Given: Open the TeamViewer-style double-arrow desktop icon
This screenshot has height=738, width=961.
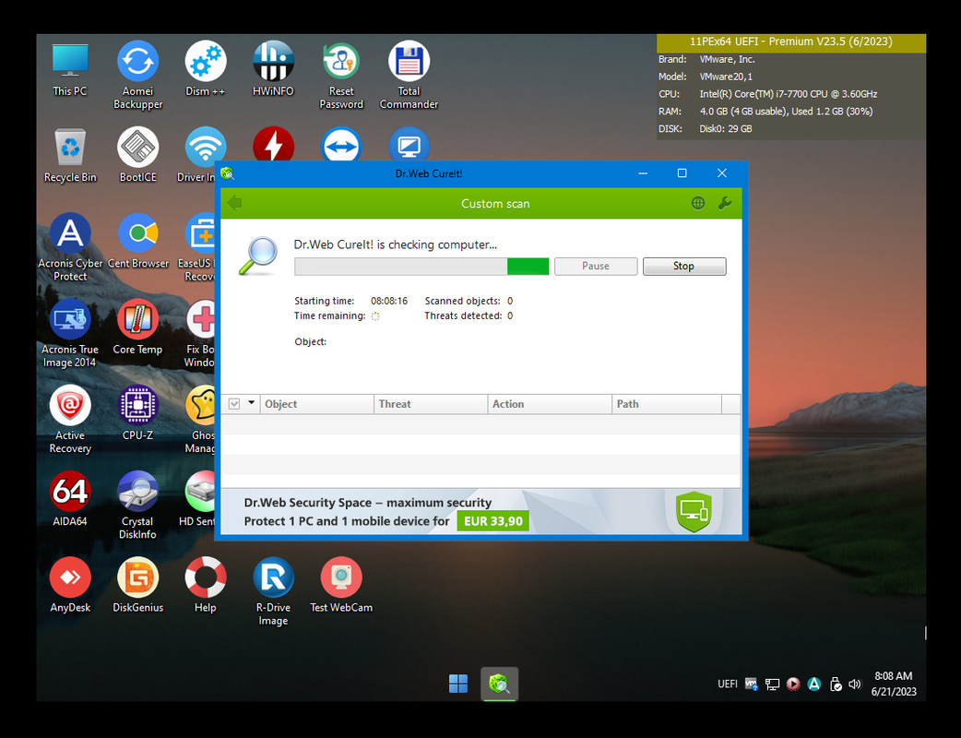Looking at the screenshot, I should coord(340,146).
